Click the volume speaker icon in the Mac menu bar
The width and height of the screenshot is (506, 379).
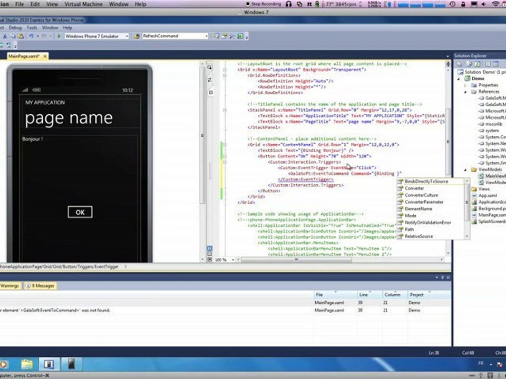pos(484,4)
